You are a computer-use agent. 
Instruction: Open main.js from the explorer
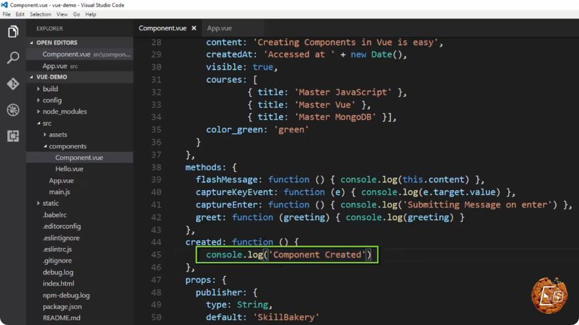coord(59,192)
